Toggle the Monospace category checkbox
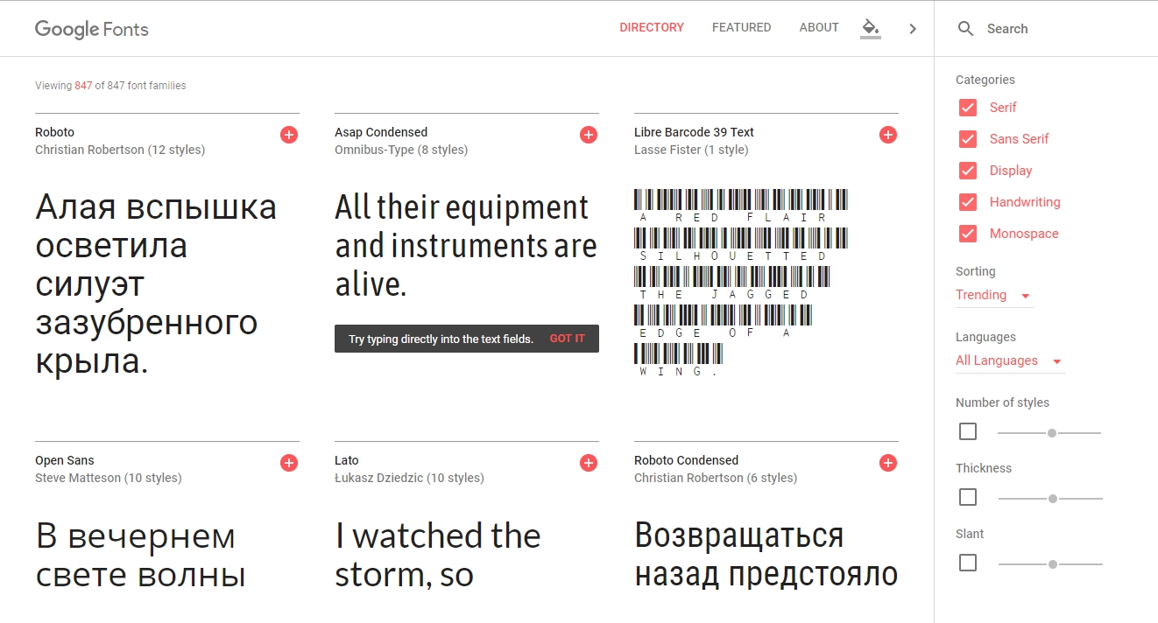The height and width of the screenshot is (623, 1158). pos(968,233)
